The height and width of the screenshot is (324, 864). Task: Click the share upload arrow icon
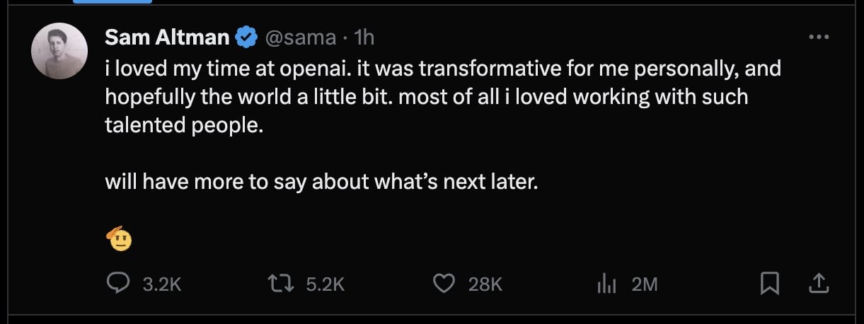pyautogui.click(x=817, y=284)
